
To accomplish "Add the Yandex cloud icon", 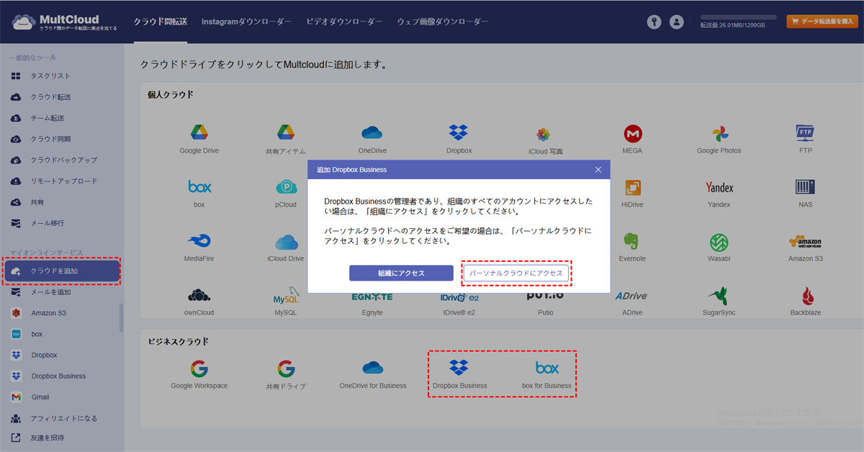I will click(x=719, y=187).
